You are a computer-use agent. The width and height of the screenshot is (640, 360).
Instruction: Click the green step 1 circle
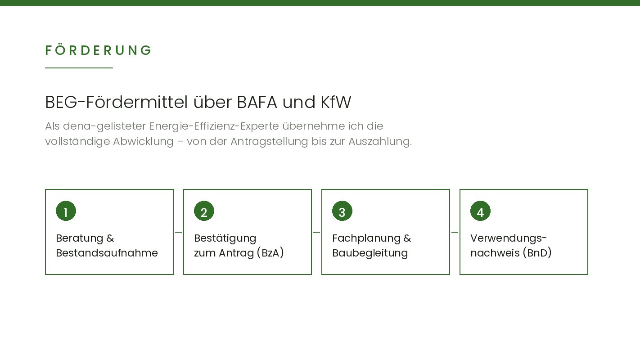(66, 211)
